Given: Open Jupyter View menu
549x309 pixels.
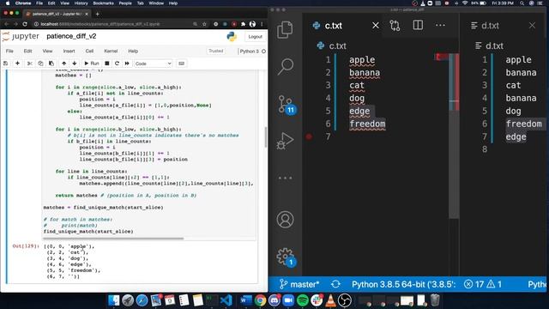Looking at the screenshot, I should click(x=47, y=51).
